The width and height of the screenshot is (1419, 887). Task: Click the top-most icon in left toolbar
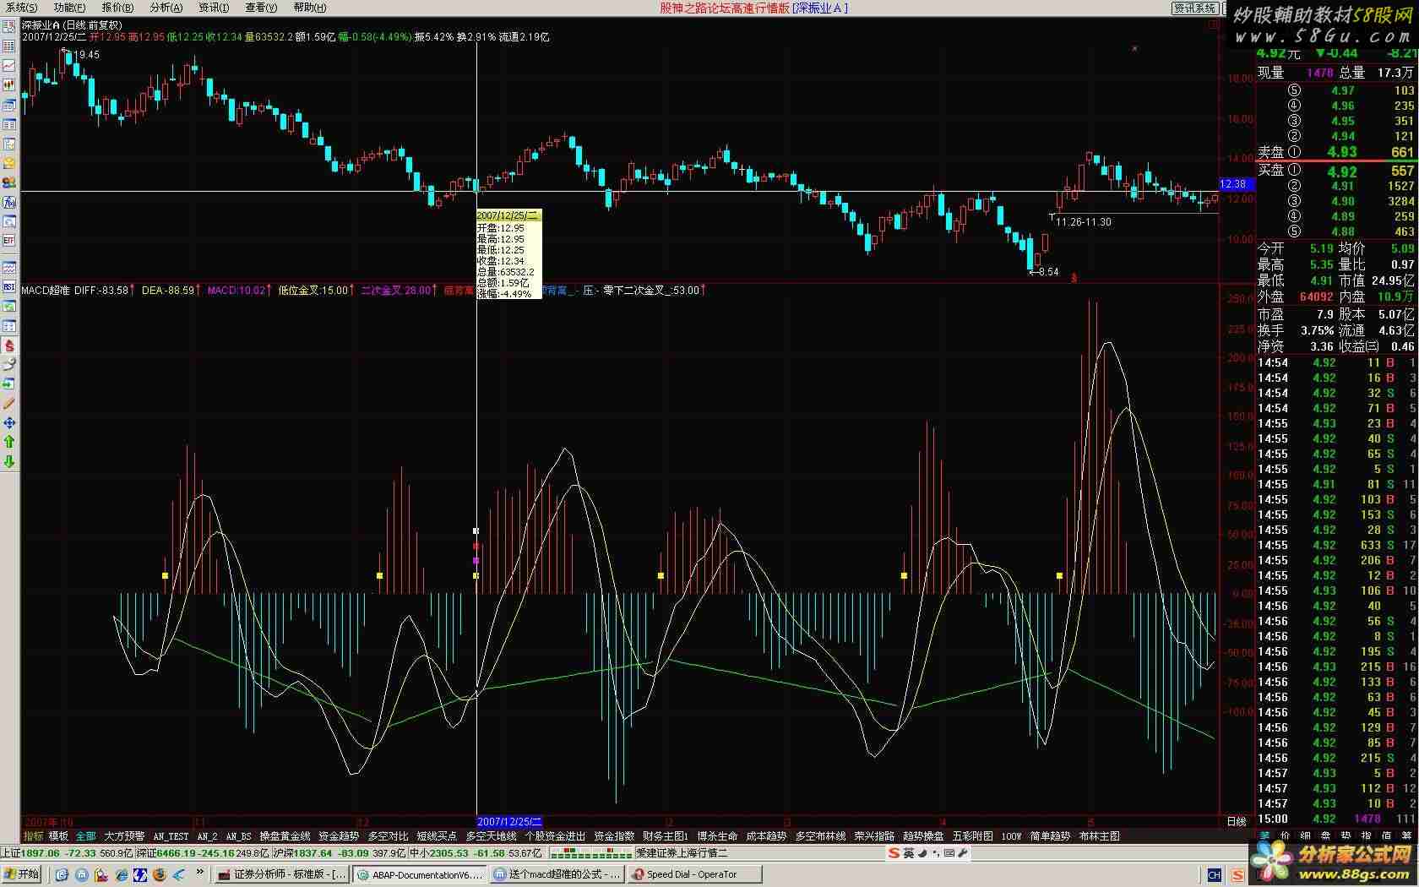(x=9, y=24)
